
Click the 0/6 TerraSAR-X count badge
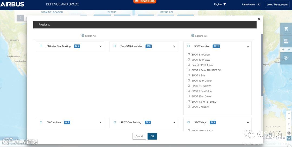coord(148,46)
